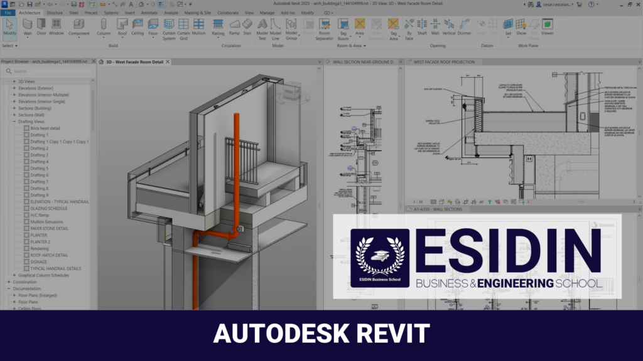Click the Door tool icon
The width and height of the screenshot is (643, 361).
click(x=41, y=26)
